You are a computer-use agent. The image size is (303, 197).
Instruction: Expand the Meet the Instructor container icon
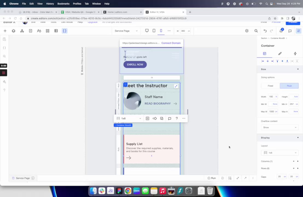coord(176,86)
